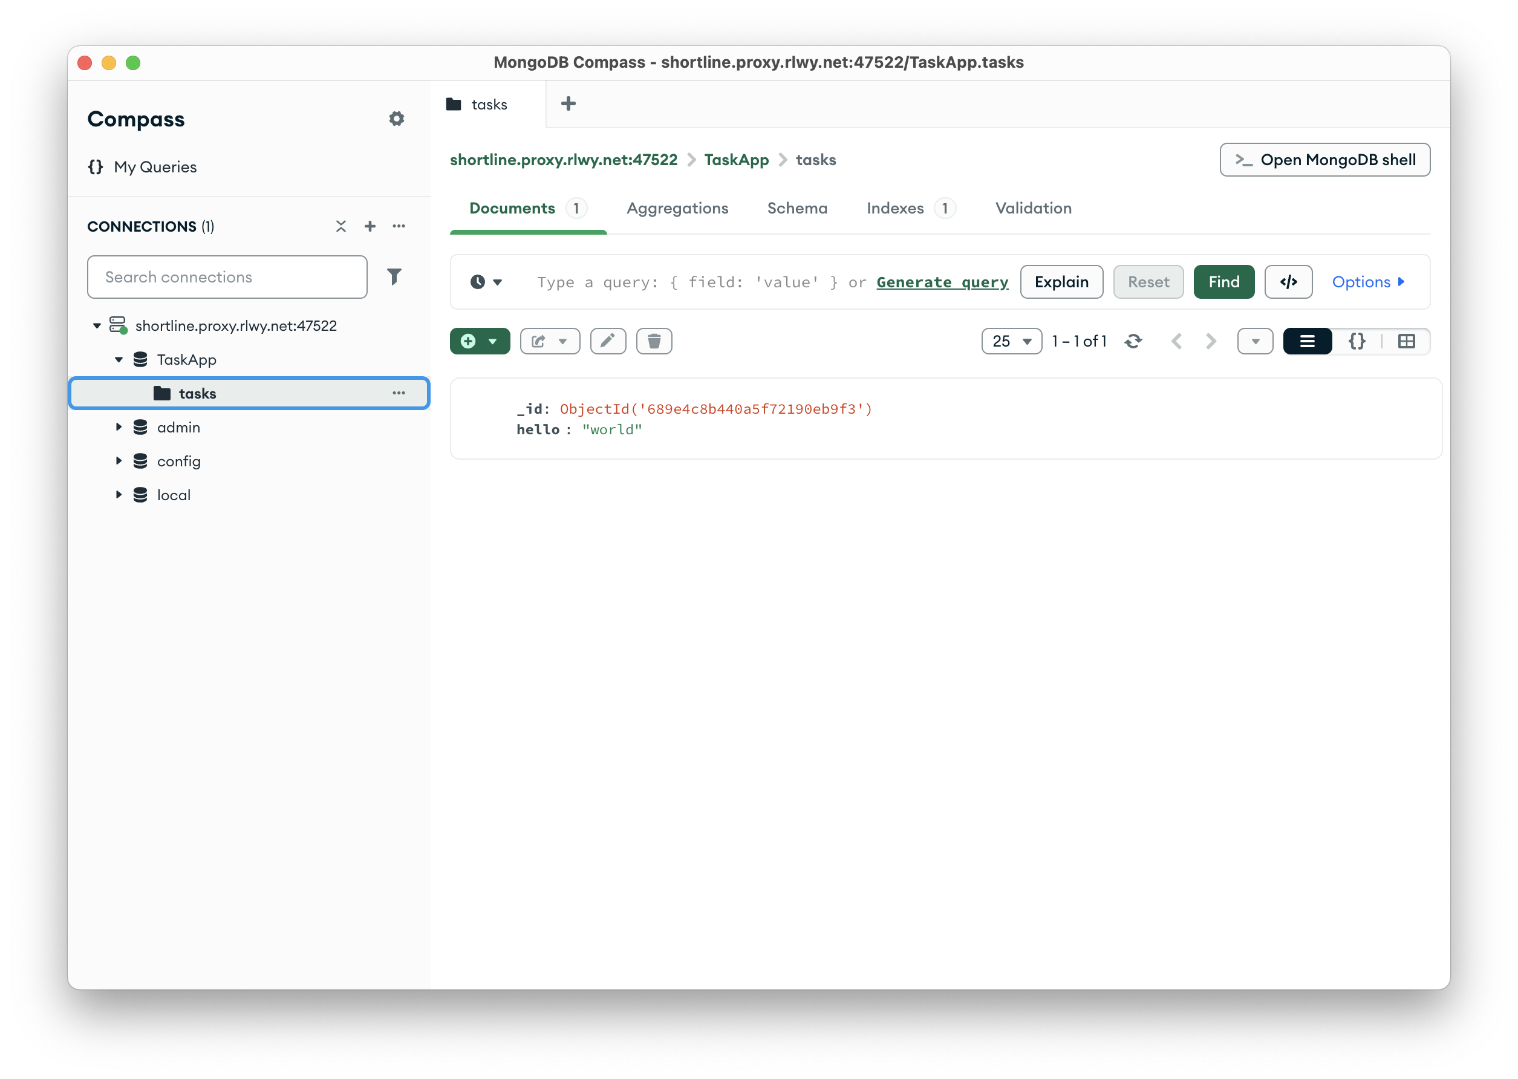Open Compass settings gear icon

(x=397, y=119)
